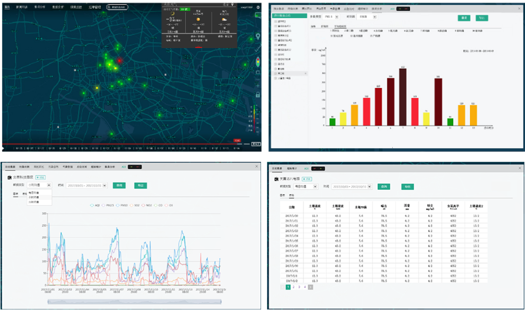Click the green export button in line chart window
Viewport: 525px width, 310px height.
coord(141,185)
